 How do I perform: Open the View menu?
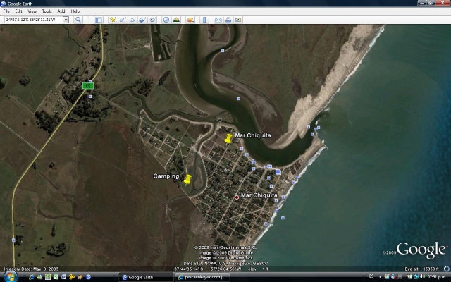pyautogui.click(x=32, y=11)
